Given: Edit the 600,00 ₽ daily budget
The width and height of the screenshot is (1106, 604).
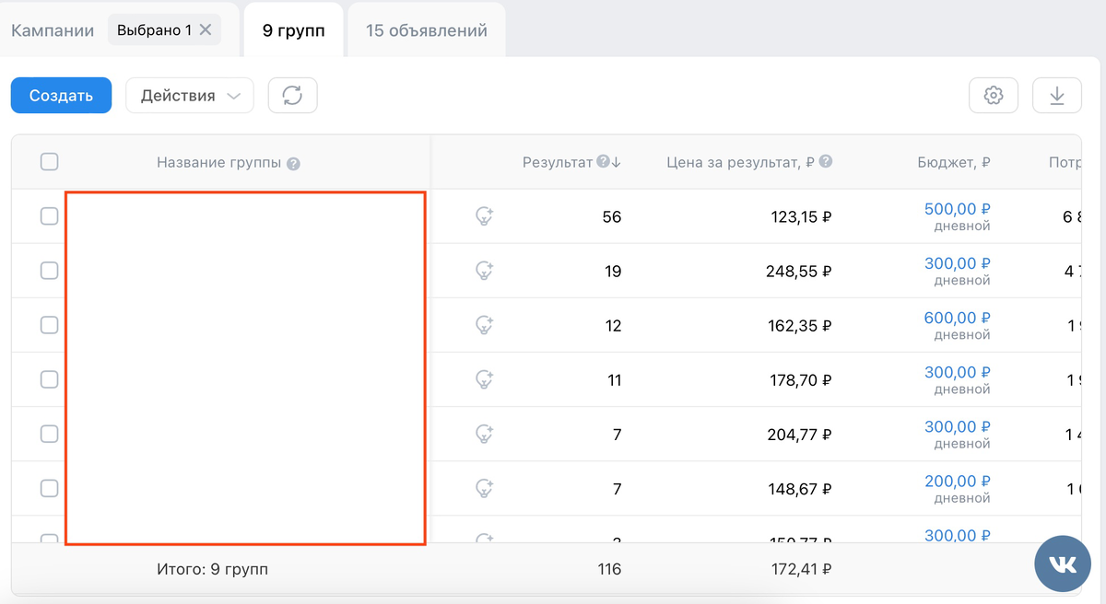Looking at the screenshot, I should pos(957,318).
